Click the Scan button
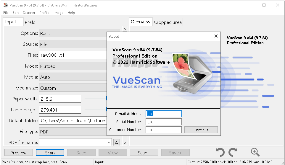Viewport: 285px width, 165px height. pyautogui.click(x=50, y=153)
